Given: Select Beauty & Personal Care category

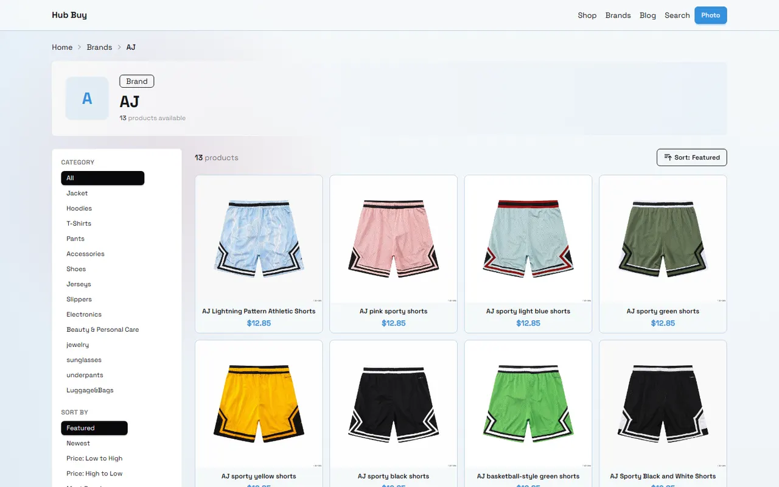Looking at the screenshot, I should tap(103, 329).
